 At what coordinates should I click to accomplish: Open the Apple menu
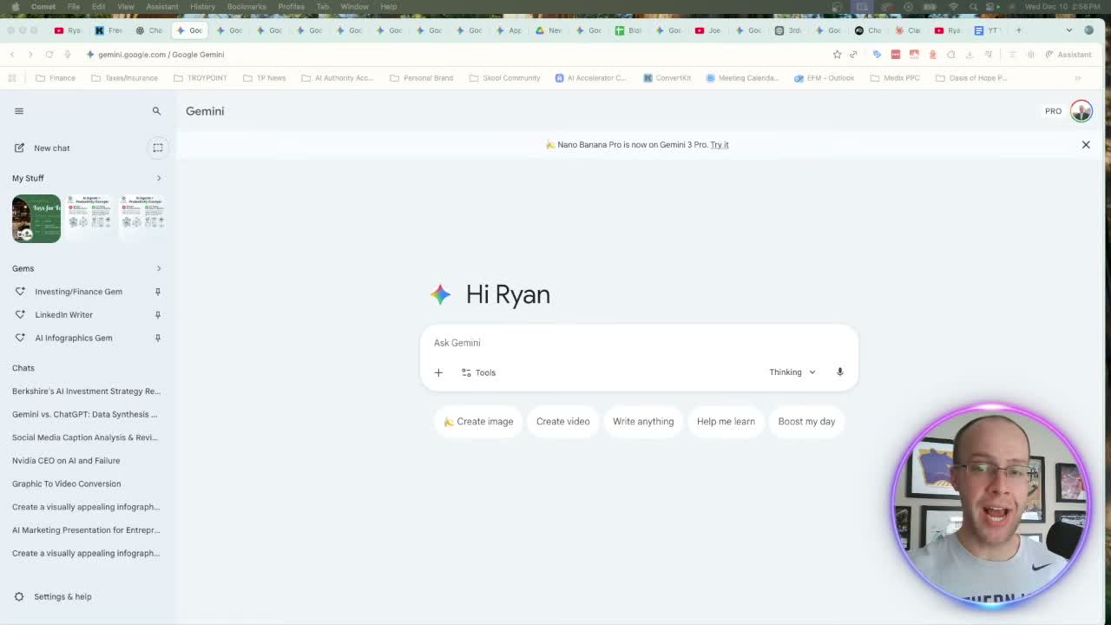[15, 7]
